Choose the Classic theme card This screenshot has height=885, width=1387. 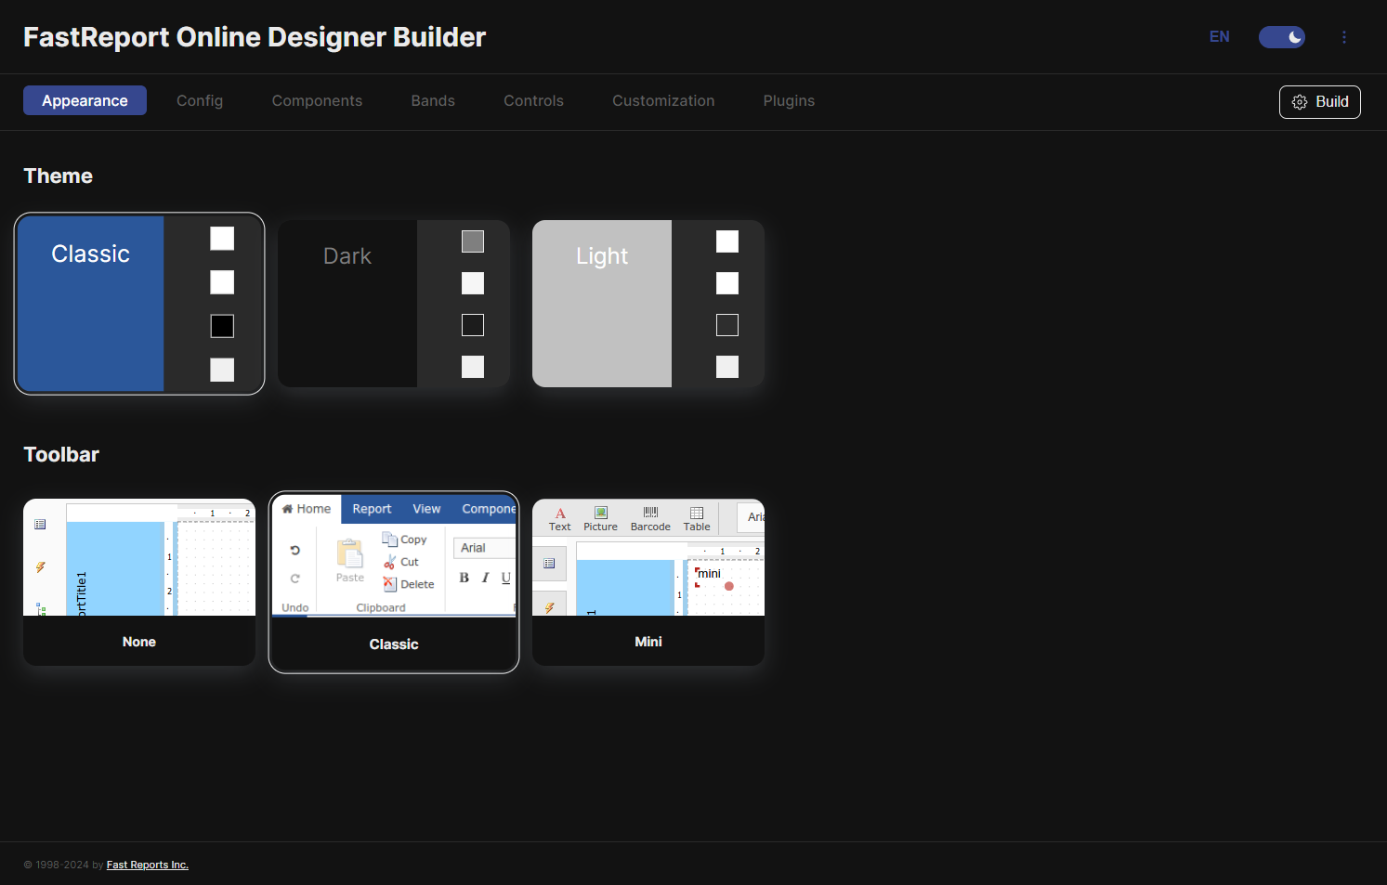[x=91, y=304]
